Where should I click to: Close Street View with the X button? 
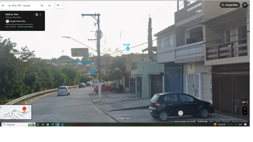pos(245,5)
